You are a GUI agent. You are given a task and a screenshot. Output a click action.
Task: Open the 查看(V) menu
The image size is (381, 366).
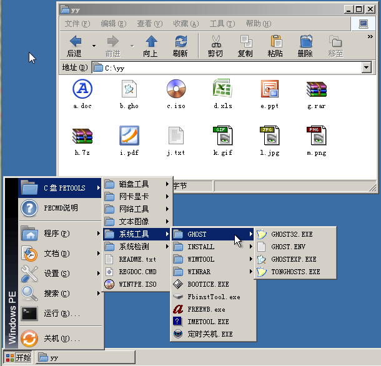coord(150,24)
